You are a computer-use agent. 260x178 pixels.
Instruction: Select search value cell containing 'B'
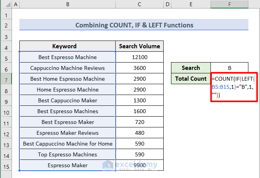pos(229,68)
